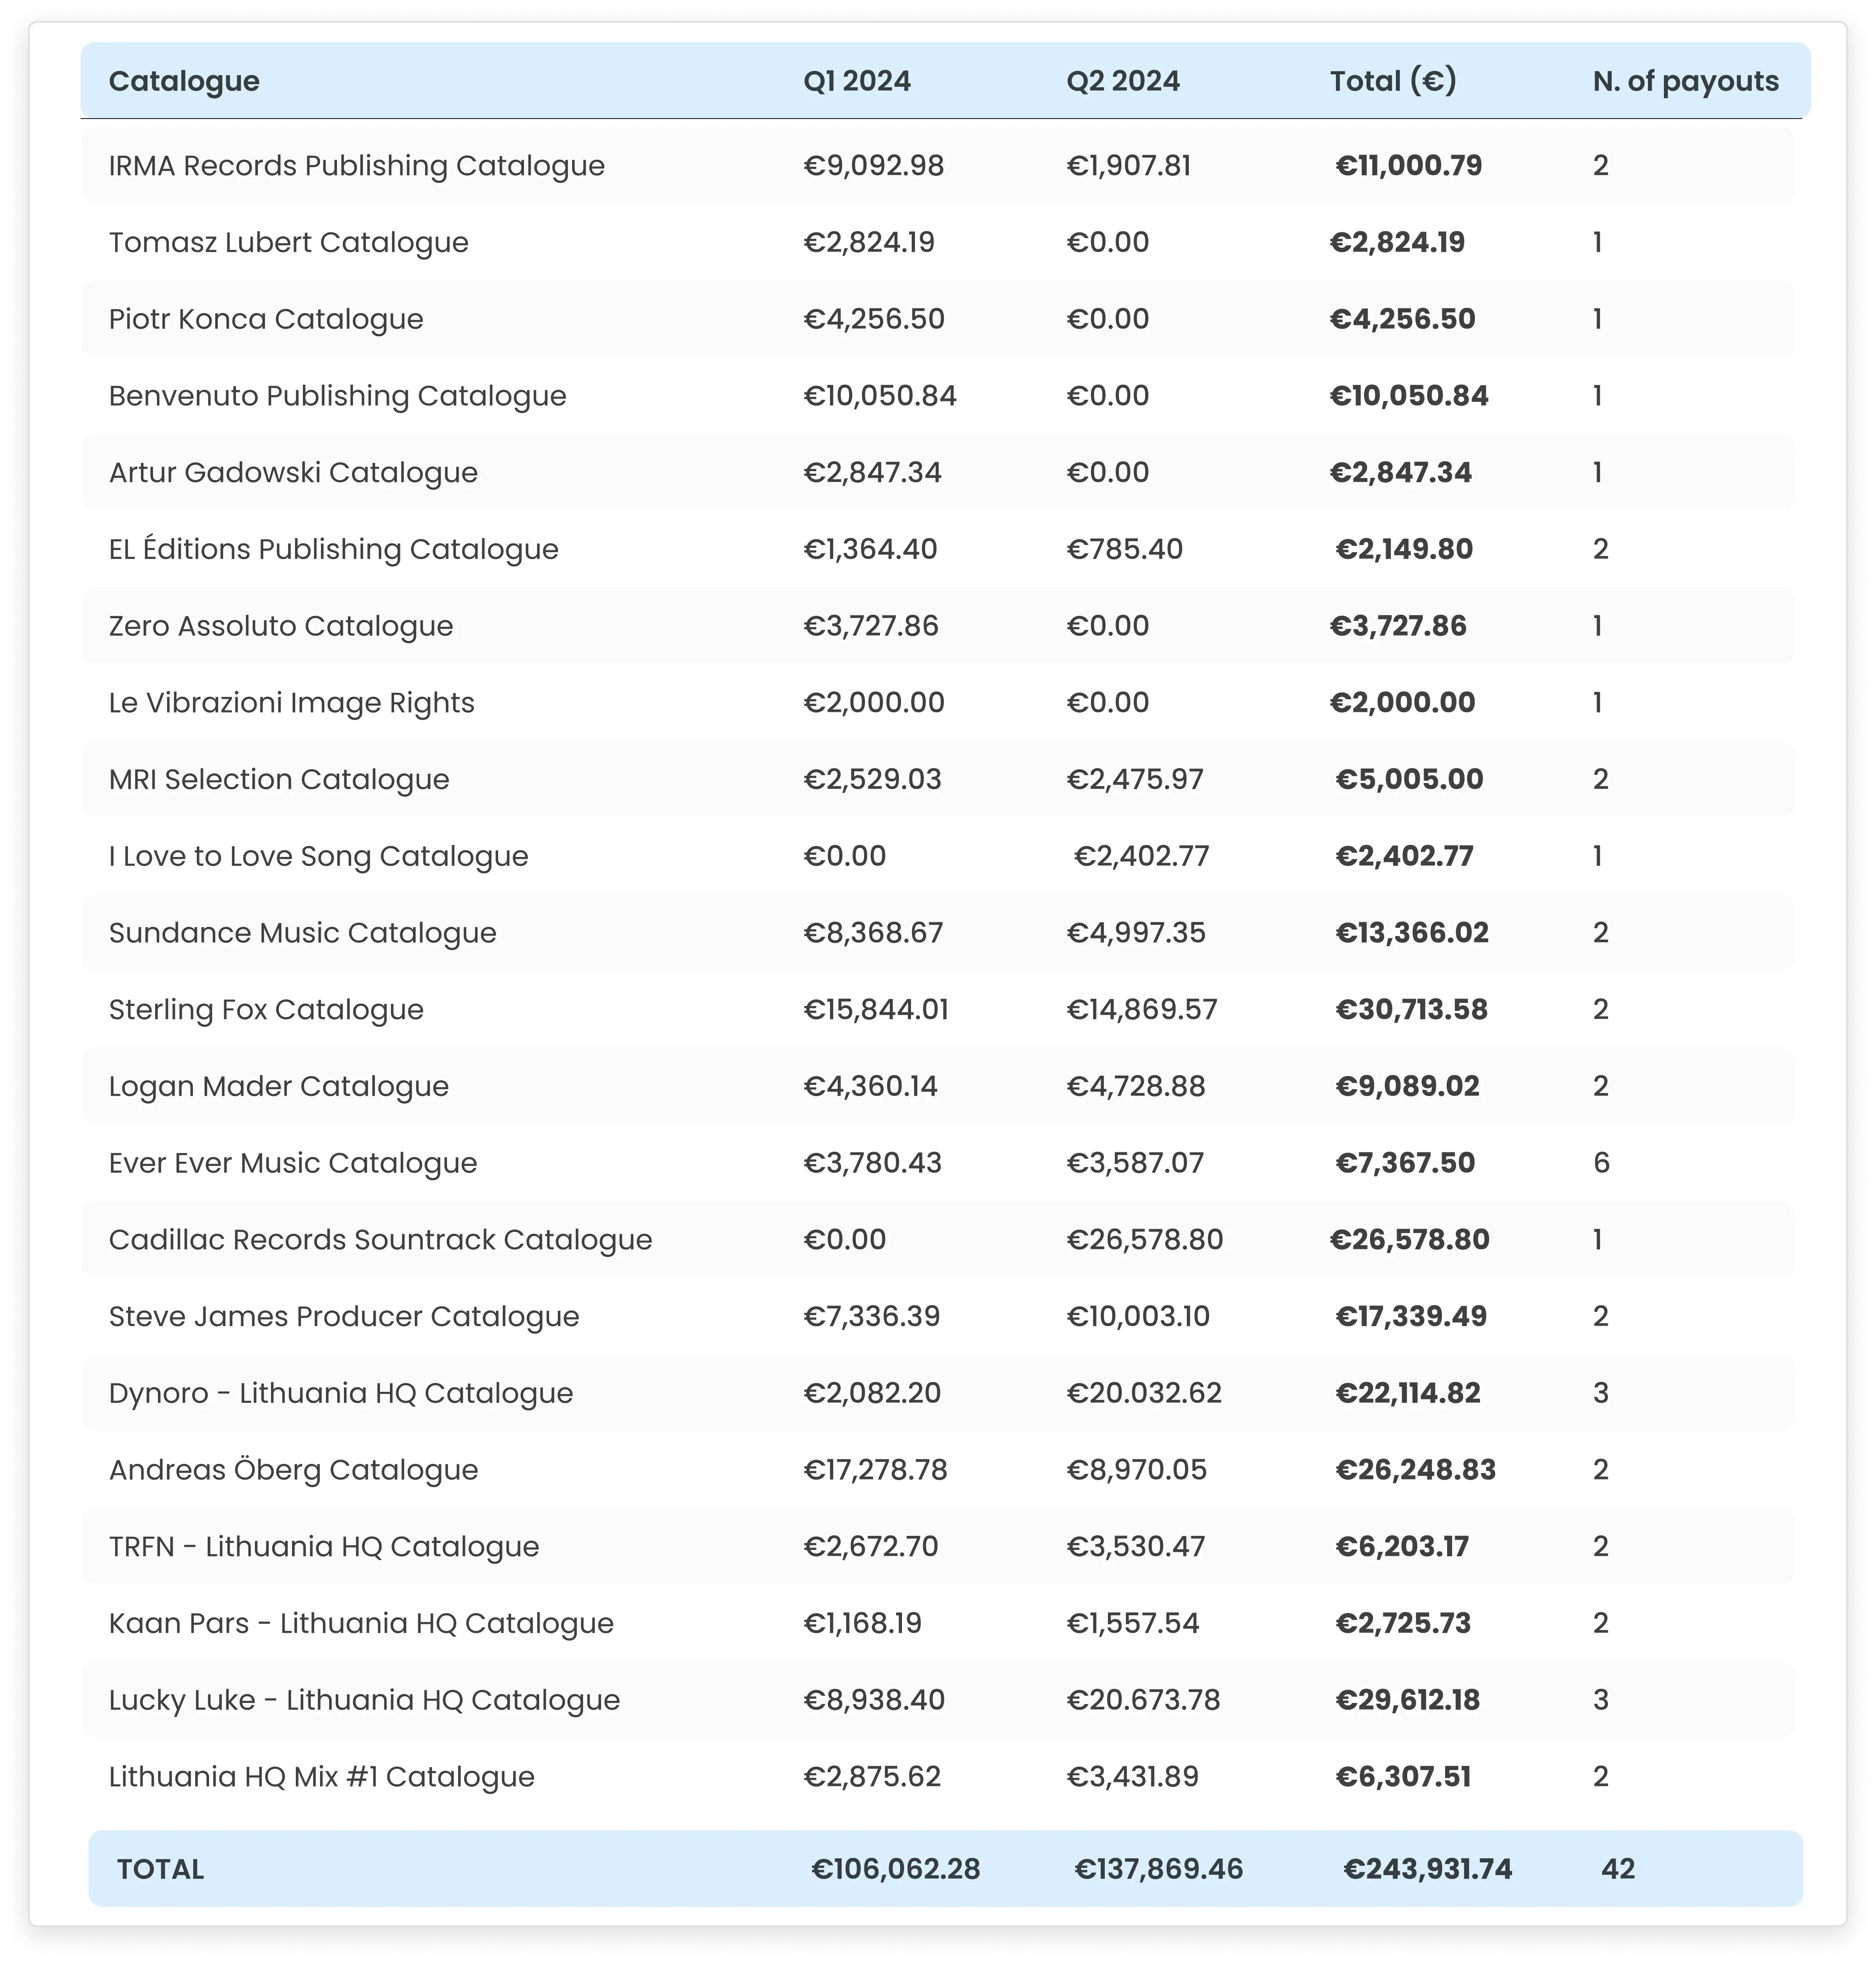
Task: Click the Q2 2024 column header
Action: pos(1123,81)
